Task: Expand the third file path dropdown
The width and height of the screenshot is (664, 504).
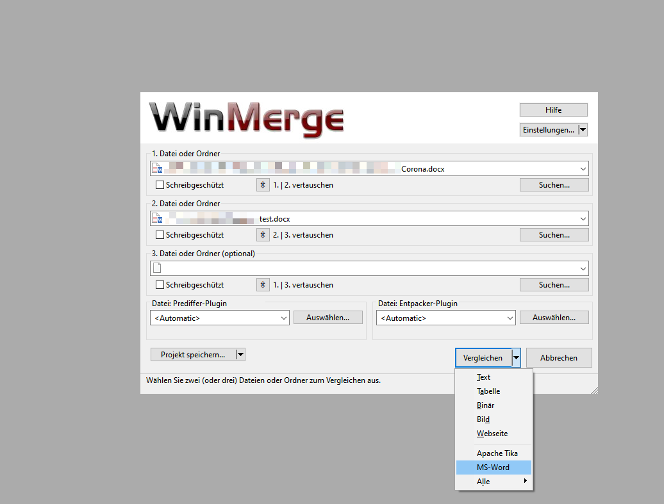Action: click(x=583, y=269)
